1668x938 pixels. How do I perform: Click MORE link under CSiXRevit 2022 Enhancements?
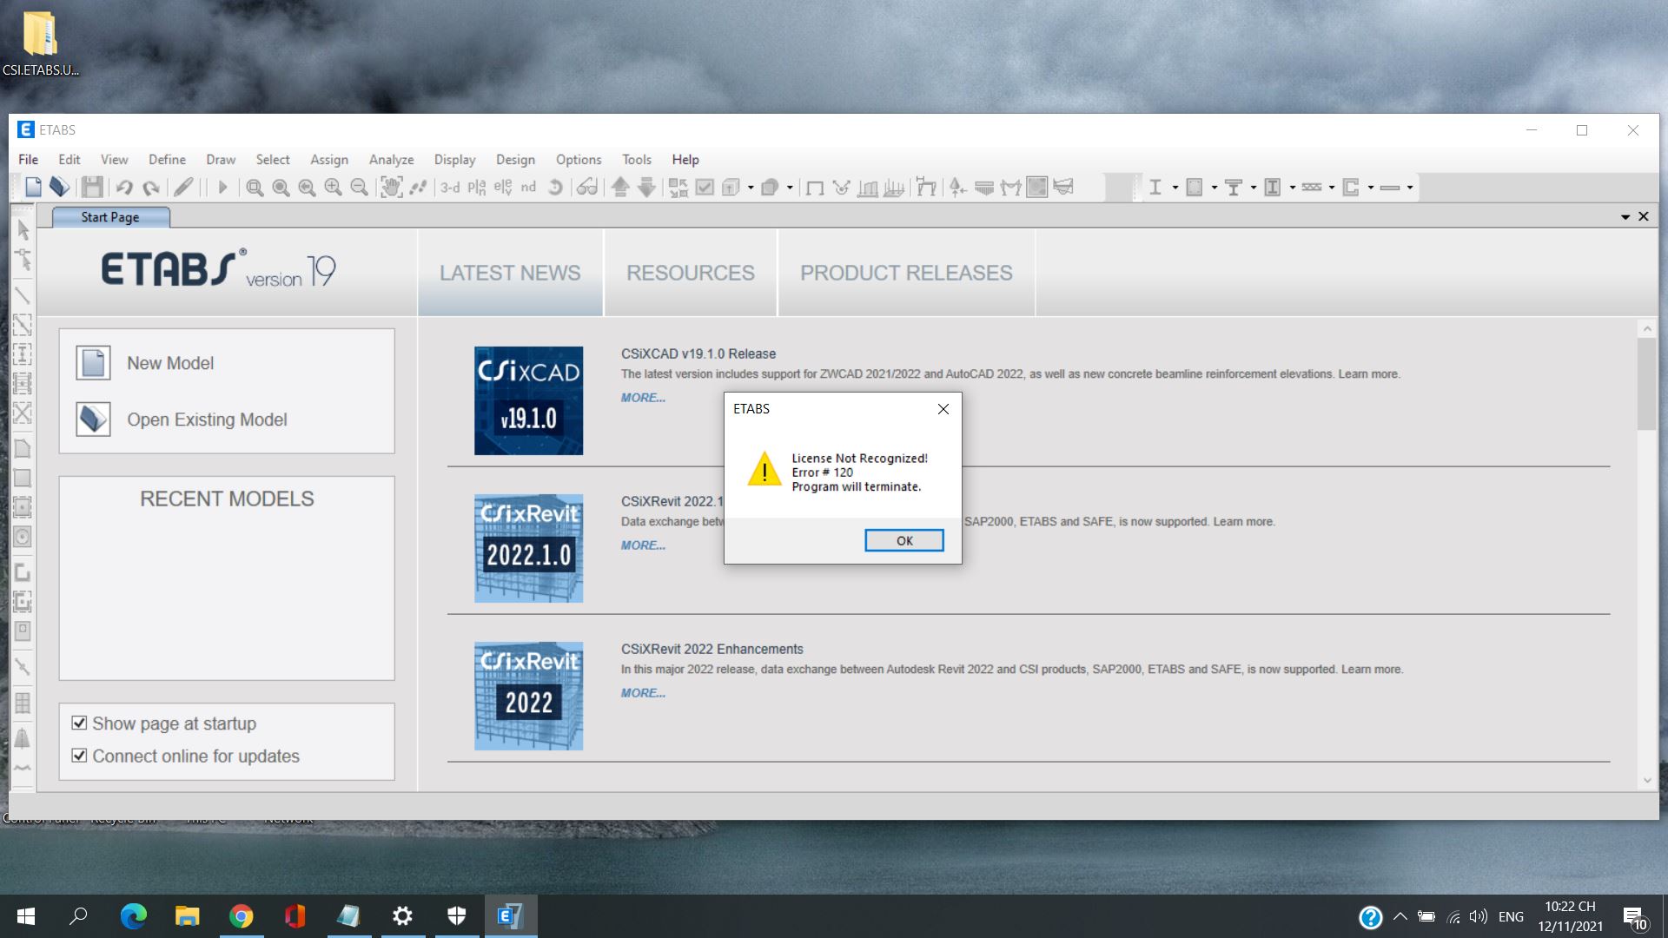click(643, 693)
